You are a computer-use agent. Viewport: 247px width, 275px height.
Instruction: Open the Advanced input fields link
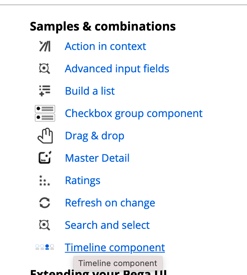tap(117, 69)
